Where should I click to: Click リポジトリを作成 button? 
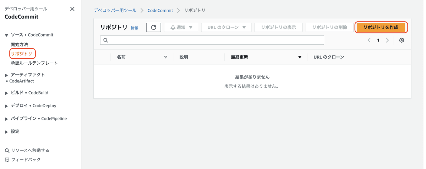381,27
